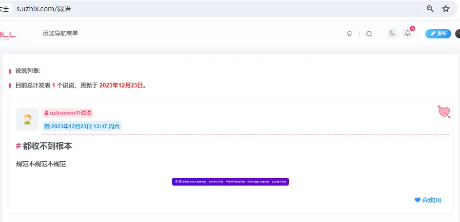Click the pink heart arrow decoration icon

click(x=444, y=112)
